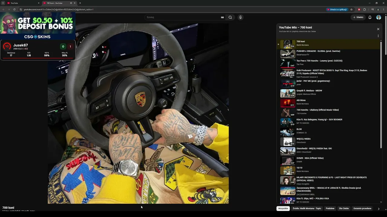Viewport: 387px width, 217px height.
Task: Select the 'Podobne' filter chip
Action: (330, 209)
